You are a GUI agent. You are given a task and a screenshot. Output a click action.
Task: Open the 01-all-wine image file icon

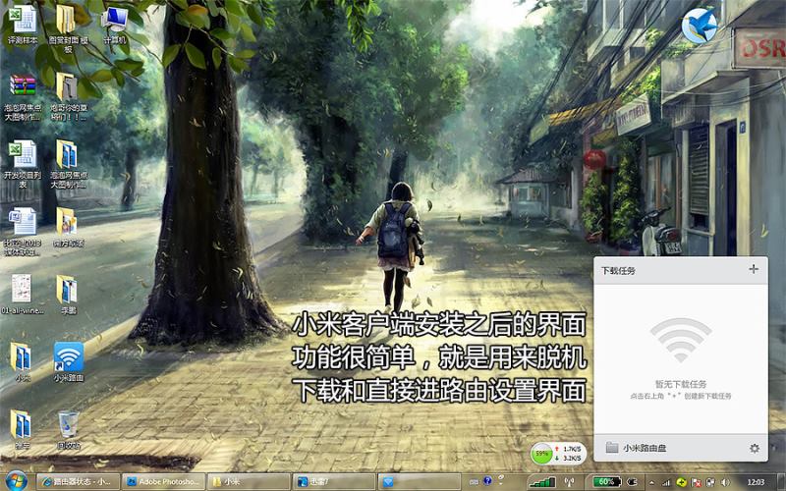pos(22,295)
